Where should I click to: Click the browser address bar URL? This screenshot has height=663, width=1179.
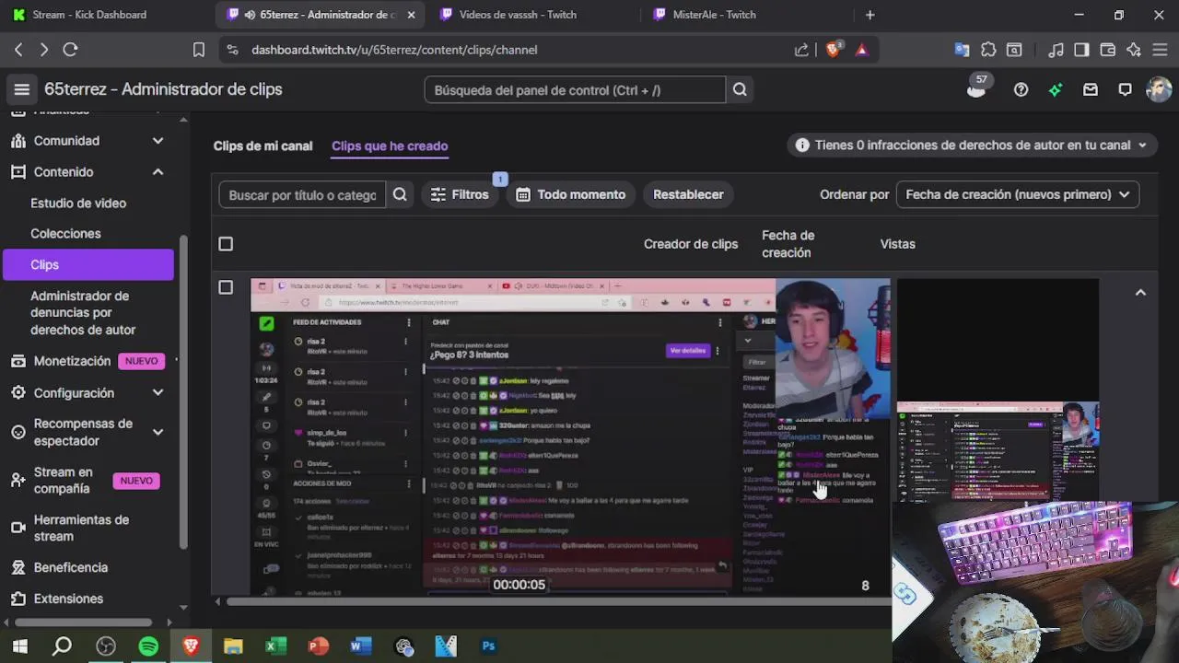tap(394, 50)
